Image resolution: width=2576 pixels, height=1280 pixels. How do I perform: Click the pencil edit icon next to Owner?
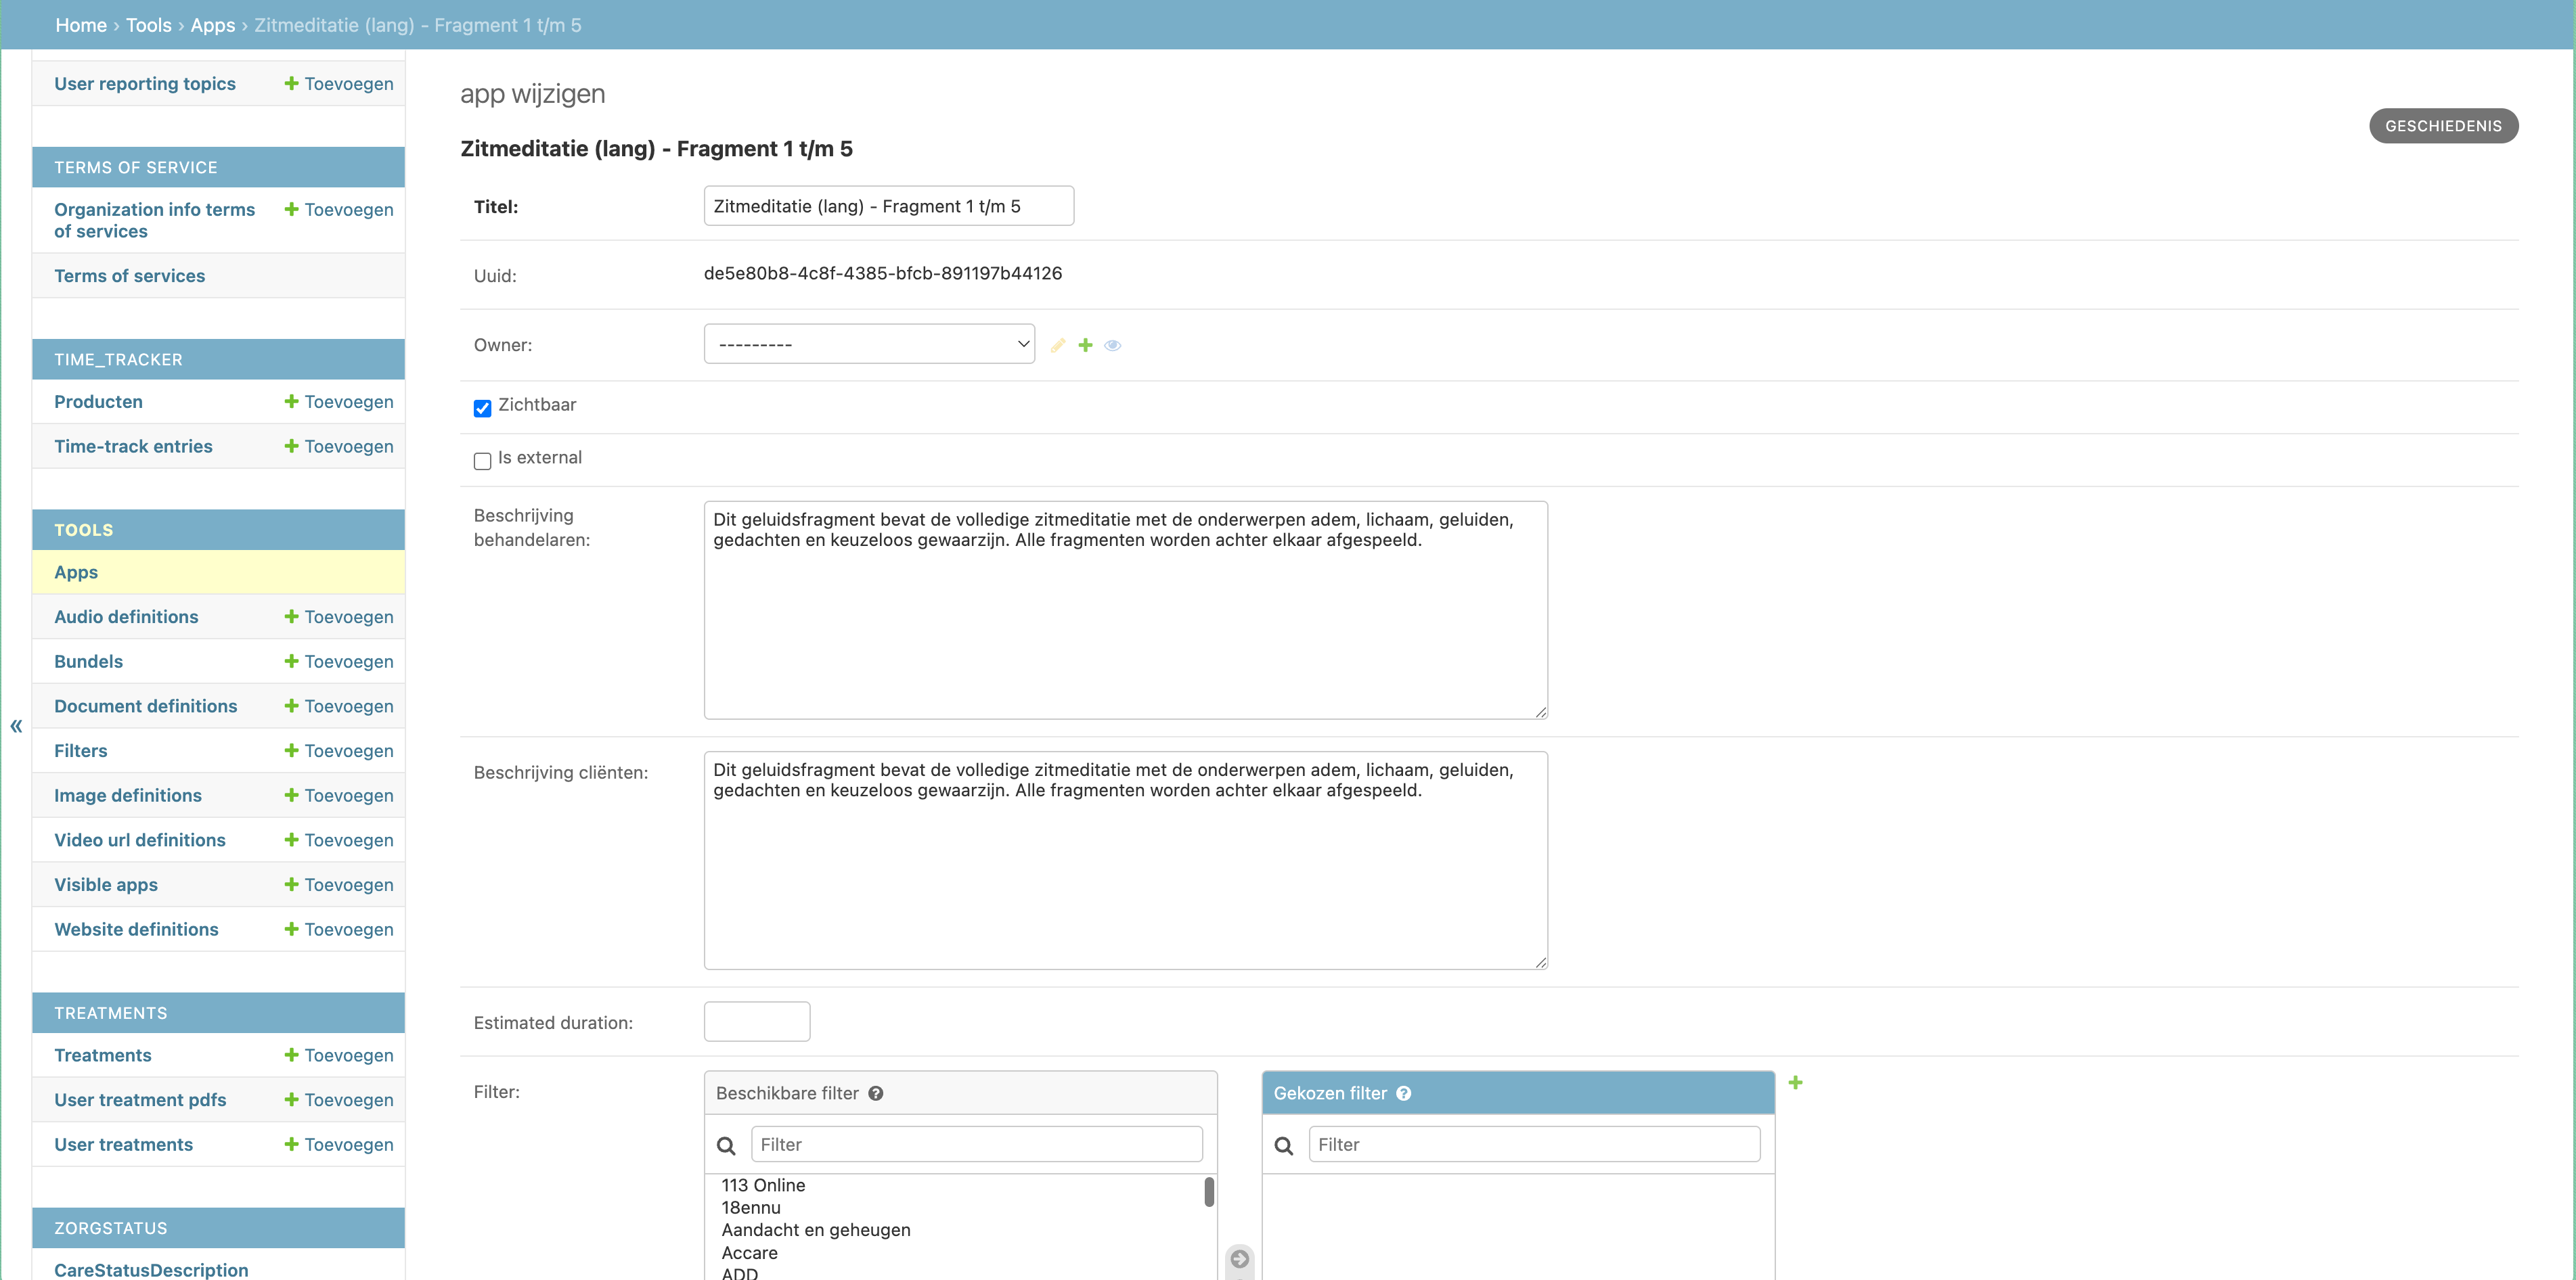tap(1058, 345)
